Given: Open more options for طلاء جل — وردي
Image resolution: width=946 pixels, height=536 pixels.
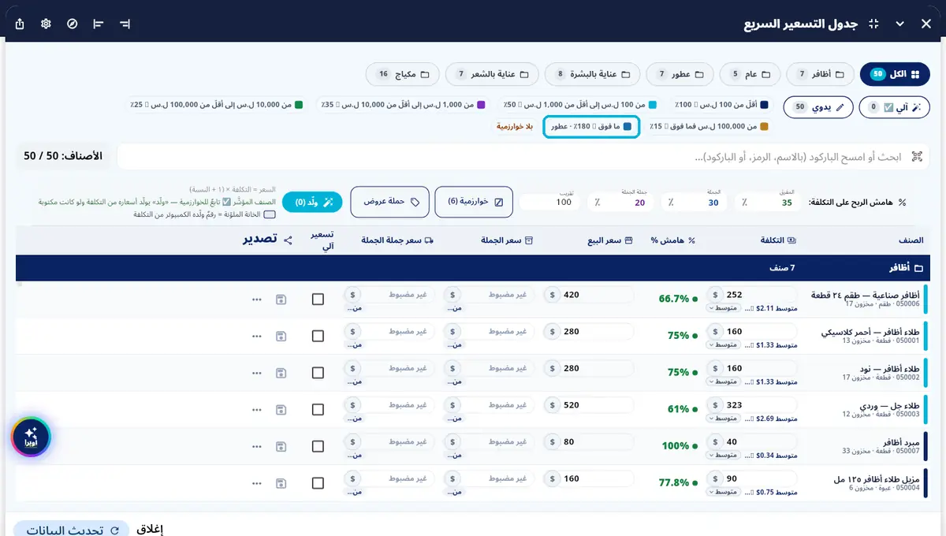Looking at the screenshot, I should click(256, 410).
